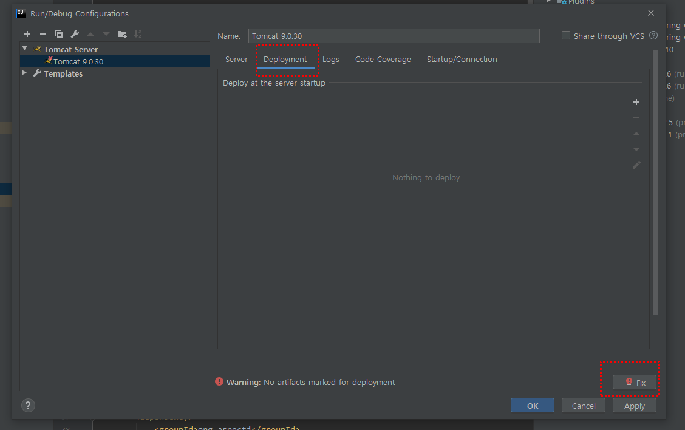Screen dimensions: 685x430
Task: Switch to the Code Coverage tab
Action: [383, 60]
